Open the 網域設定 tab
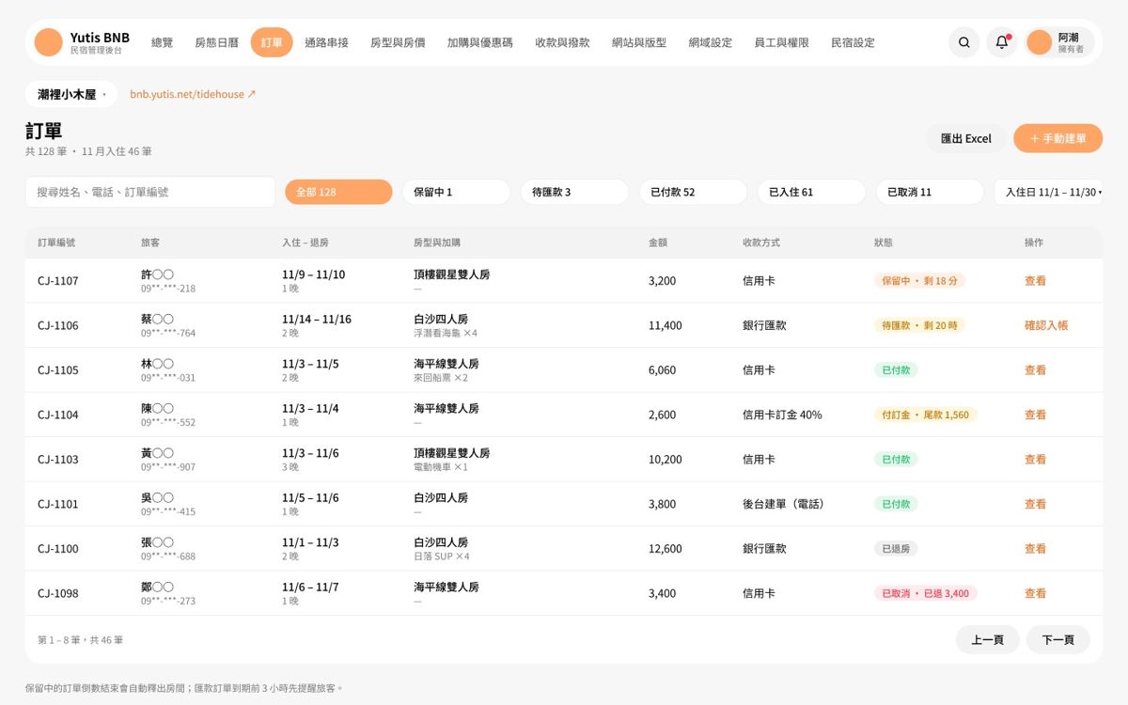Screen dimensions: 1128x705 point(710,42)
